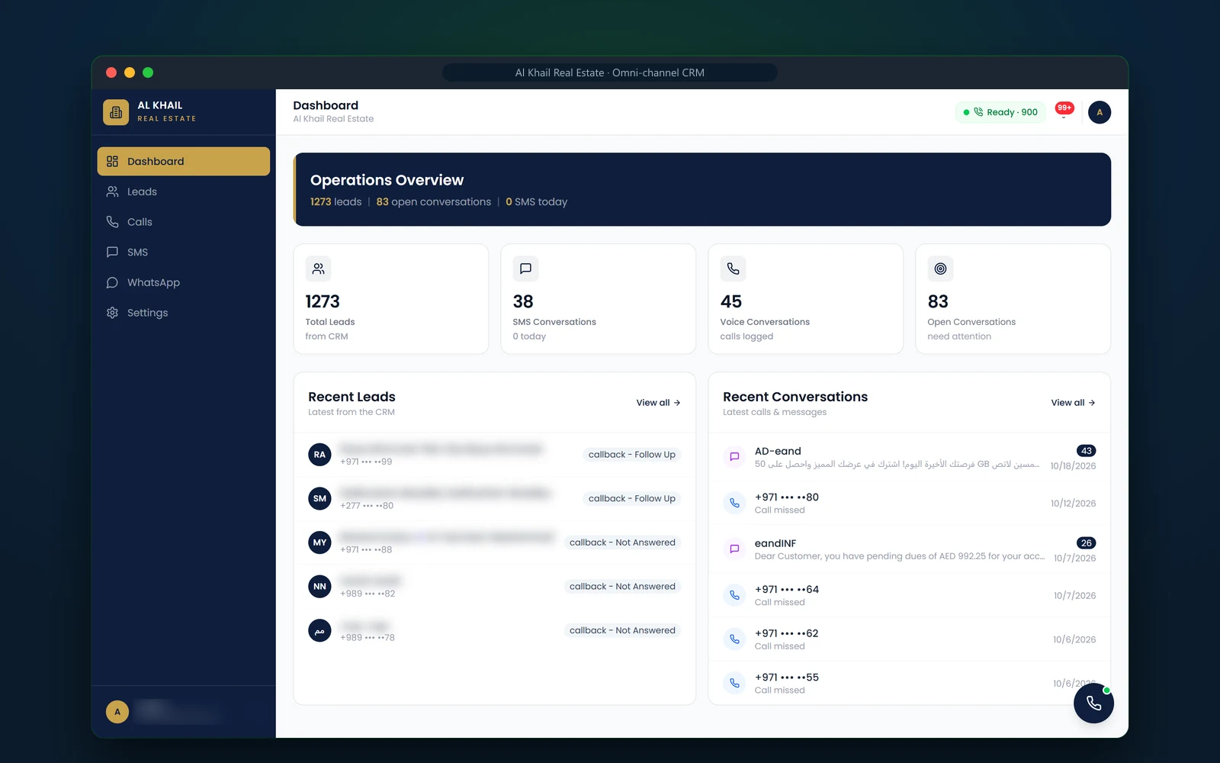1220x763 pixels.
Task: Click the macOS green fullscreen button
Action: coord(148,72)
